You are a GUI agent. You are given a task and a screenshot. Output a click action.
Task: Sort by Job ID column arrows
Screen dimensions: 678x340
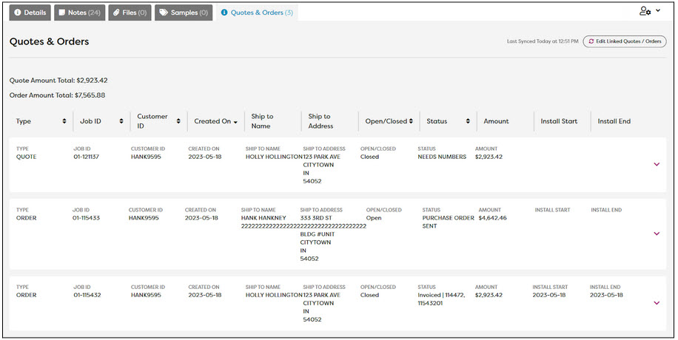(x=121, y=121)
